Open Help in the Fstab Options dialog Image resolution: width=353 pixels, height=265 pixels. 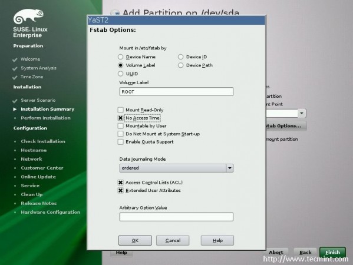coord(217,240)
